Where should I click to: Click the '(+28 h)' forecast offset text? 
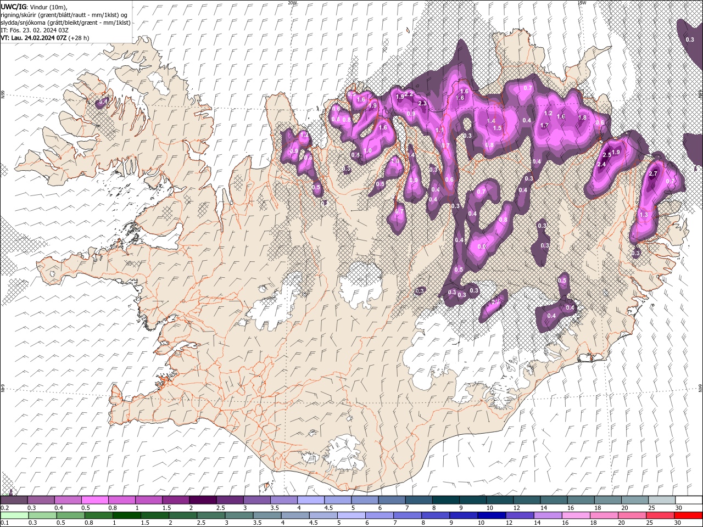79,37
